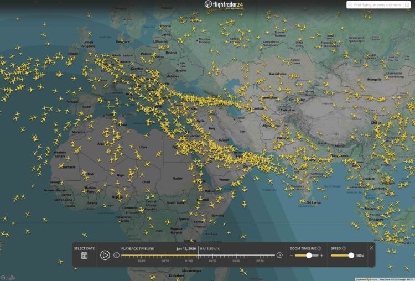Adjust the Zoom Timeline slider handle
This screenshot has width=415, height=281.
click(309, 256)
